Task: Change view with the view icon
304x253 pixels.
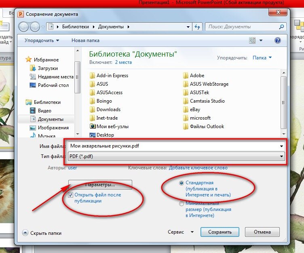Action: (252, 40)
